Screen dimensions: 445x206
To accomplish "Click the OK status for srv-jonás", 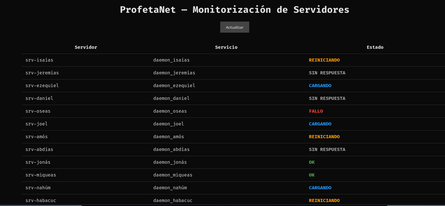I will click(x=312, y=162).
